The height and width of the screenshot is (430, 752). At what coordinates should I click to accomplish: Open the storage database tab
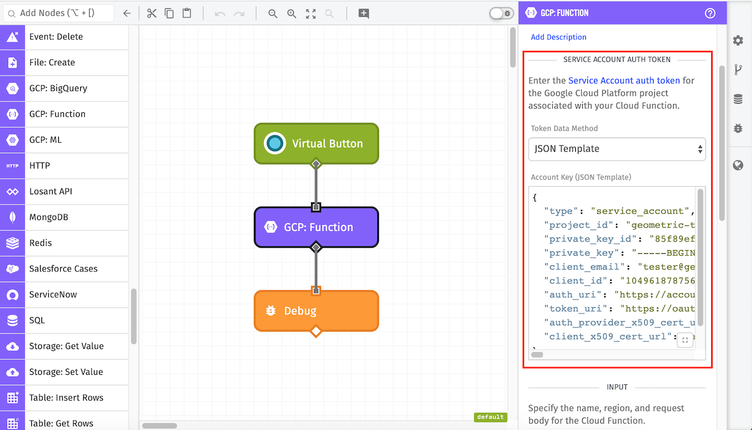[x=738, y=99]
